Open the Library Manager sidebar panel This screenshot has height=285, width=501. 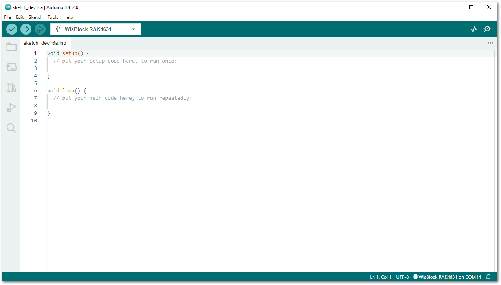pyautogui.click(x=11, y=87)
